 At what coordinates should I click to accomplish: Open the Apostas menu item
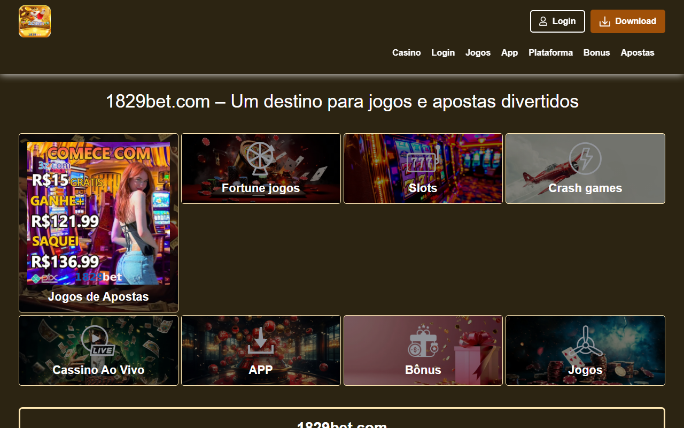638,52
